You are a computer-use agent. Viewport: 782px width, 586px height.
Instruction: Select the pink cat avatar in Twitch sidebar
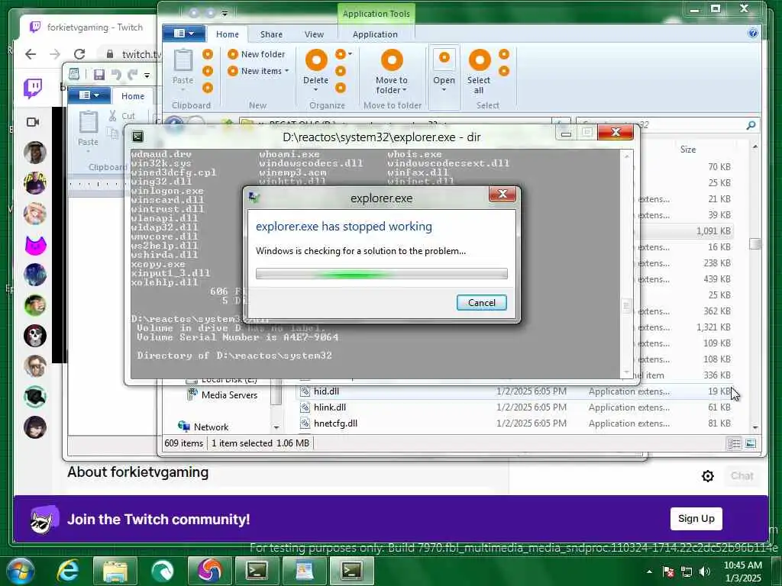tap(35, 245)
